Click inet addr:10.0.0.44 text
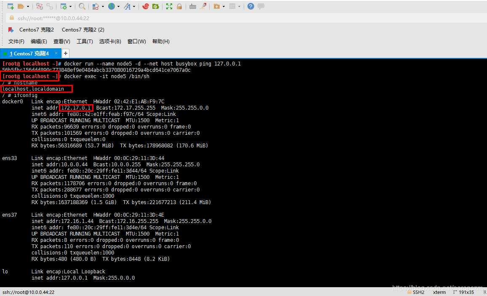Screen dimensions: 487x296 [60, 165]
